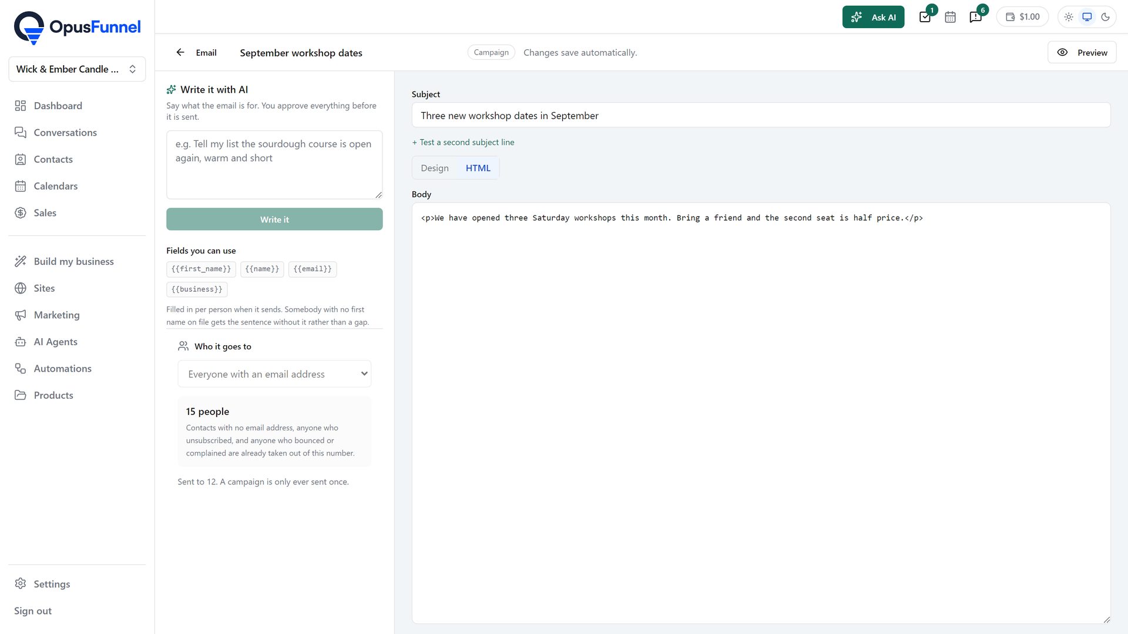Open Conversations in the sidebar
The width and height of the screenshot is (1128, 634).
[77, 133]
